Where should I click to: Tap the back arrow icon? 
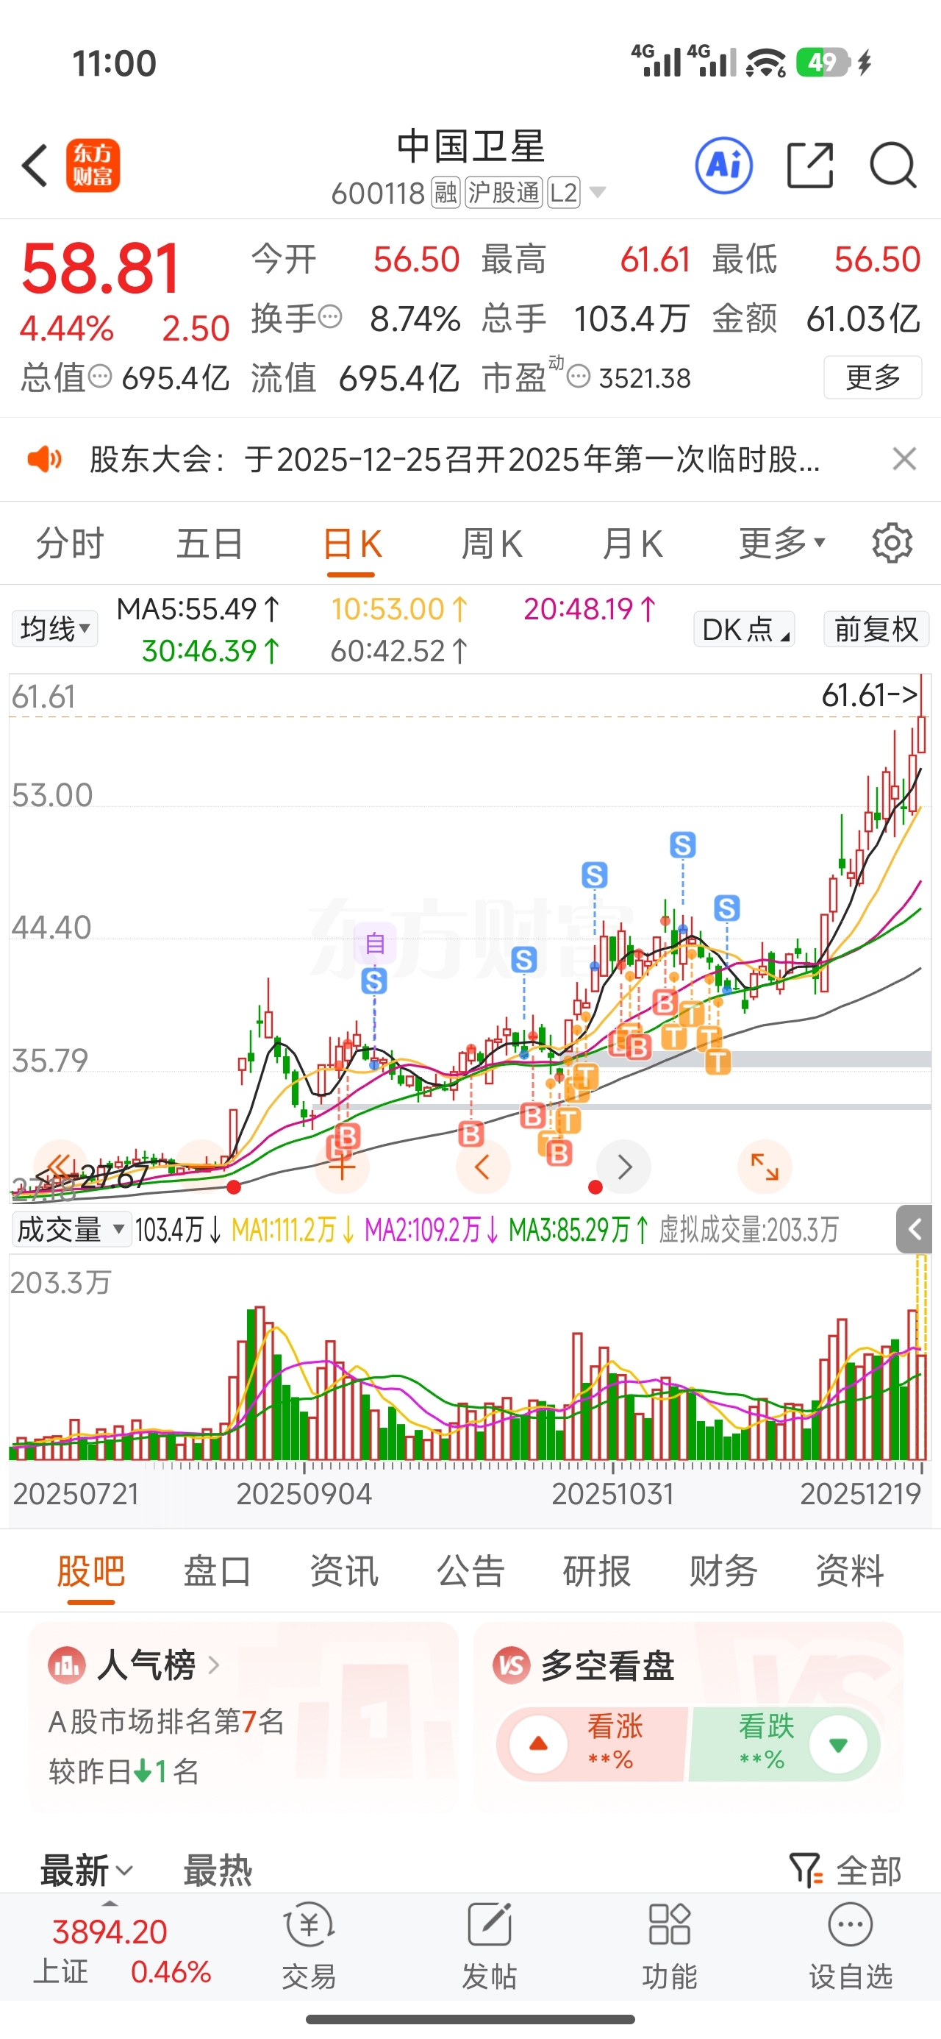(x=35, y=166)
